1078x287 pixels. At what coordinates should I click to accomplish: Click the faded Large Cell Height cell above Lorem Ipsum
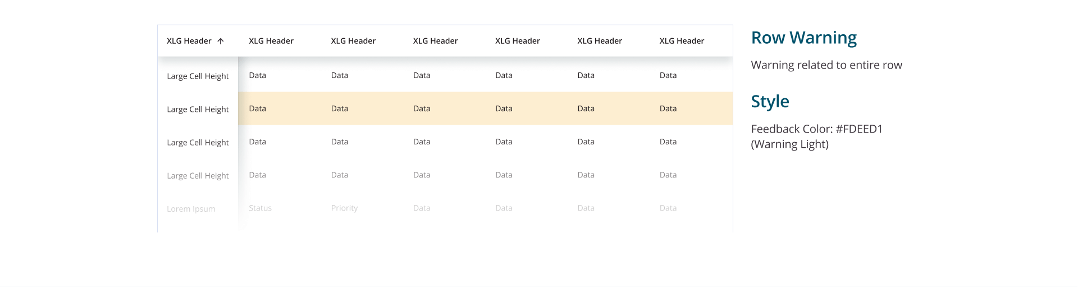pos(198,176)
